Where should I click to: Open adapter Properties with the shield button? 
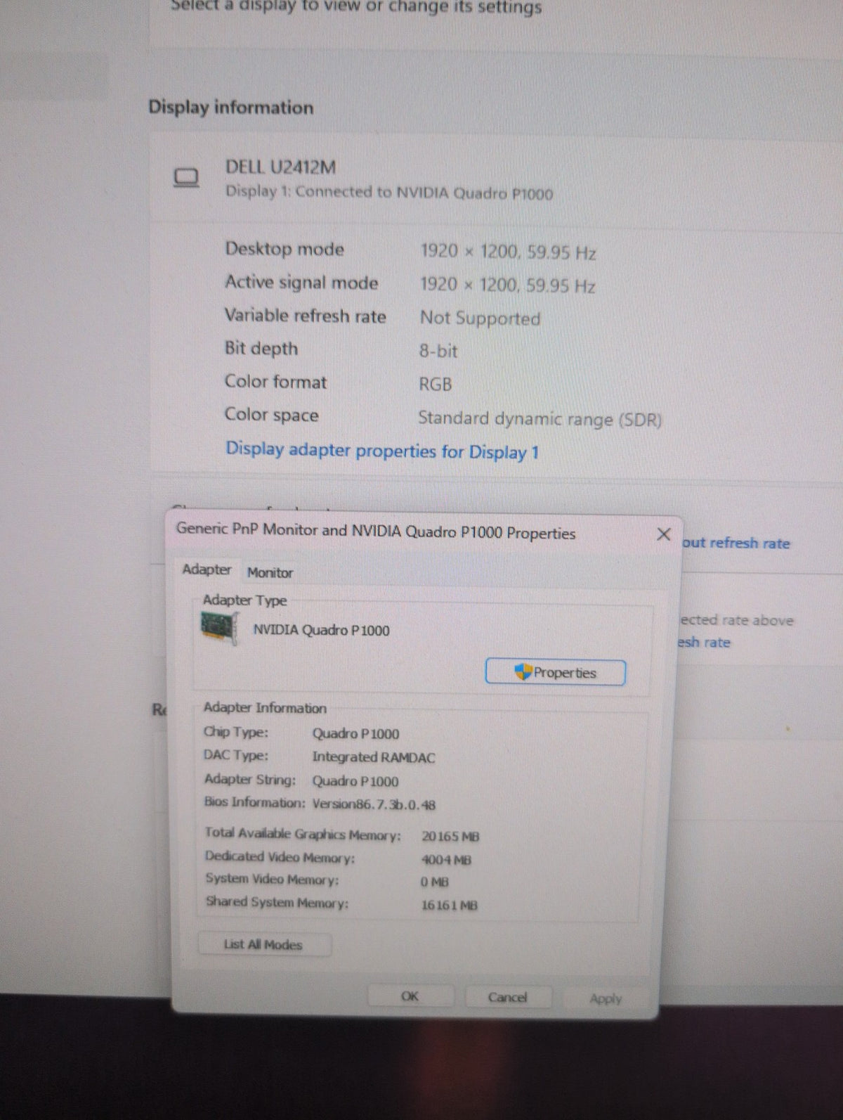pyautogui.click(x=555, y=672)
